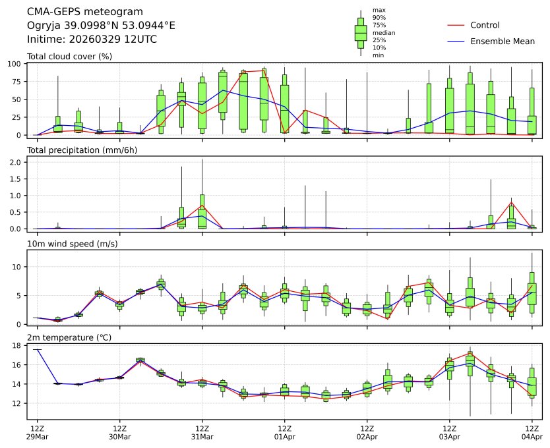Click the blue Ensemble Mean legend line

[x=457, y=41]
